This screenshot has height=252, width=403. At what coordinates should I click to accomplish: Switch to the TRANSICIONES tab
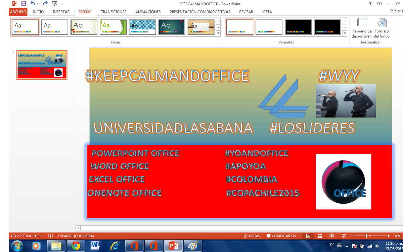tap(114, 12)
